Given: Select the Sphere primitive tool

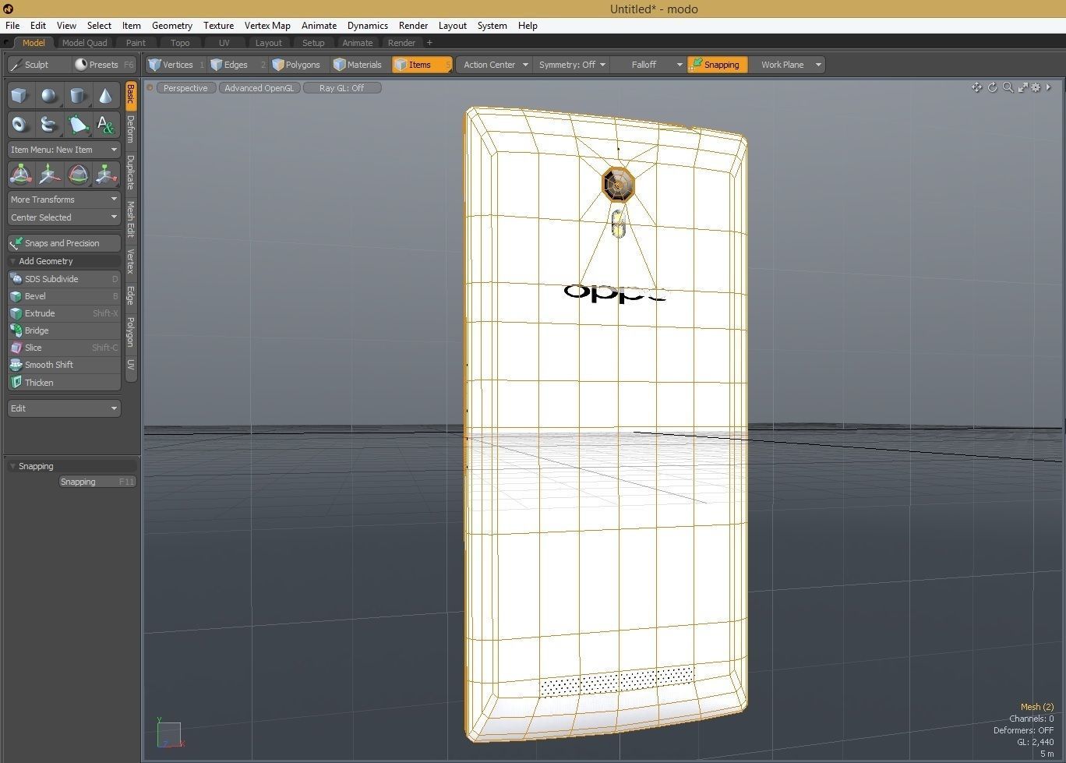Looking at the screenshot, I should pyautogui.click(x=49, y=96).
